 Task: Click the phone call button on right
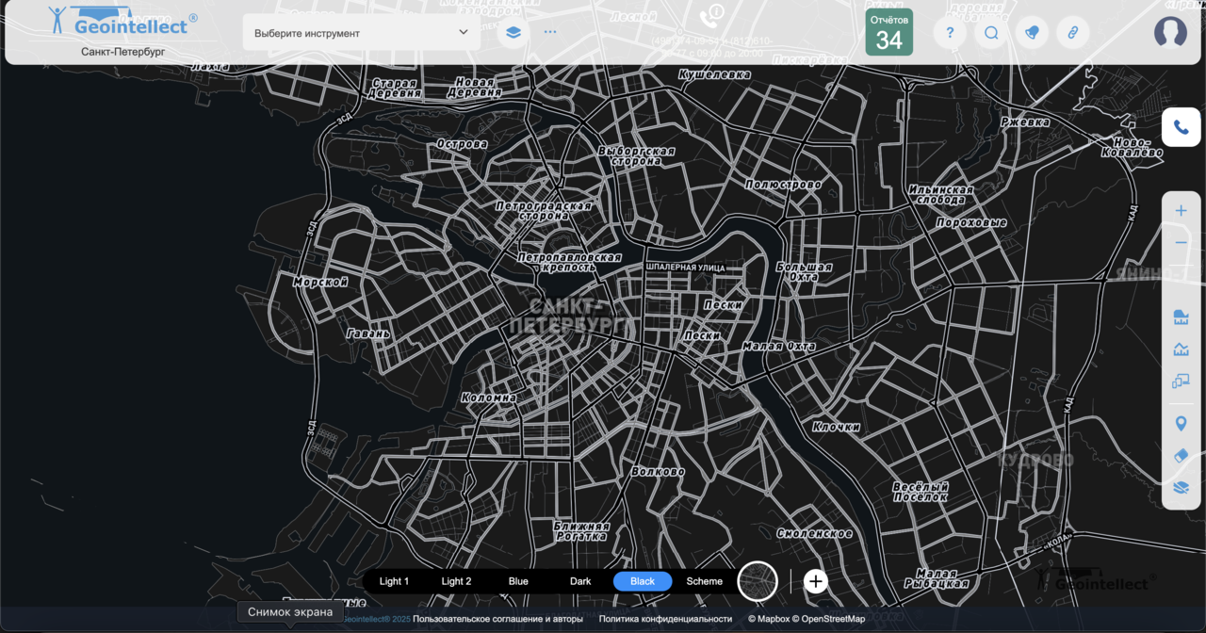[1181, 127]
